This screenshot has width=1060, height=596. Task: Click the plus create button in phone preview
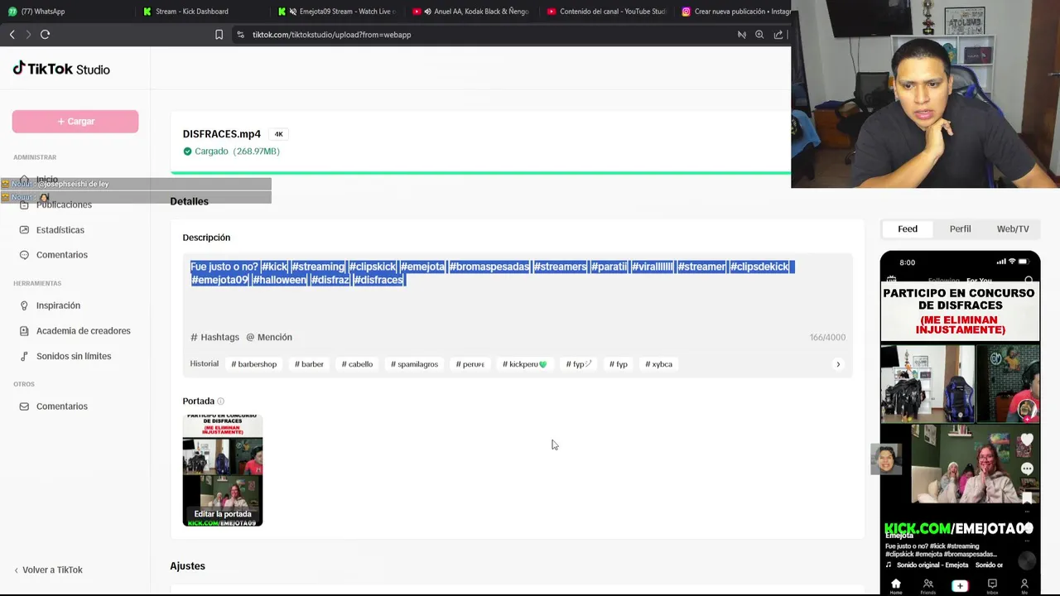[959, 585]
